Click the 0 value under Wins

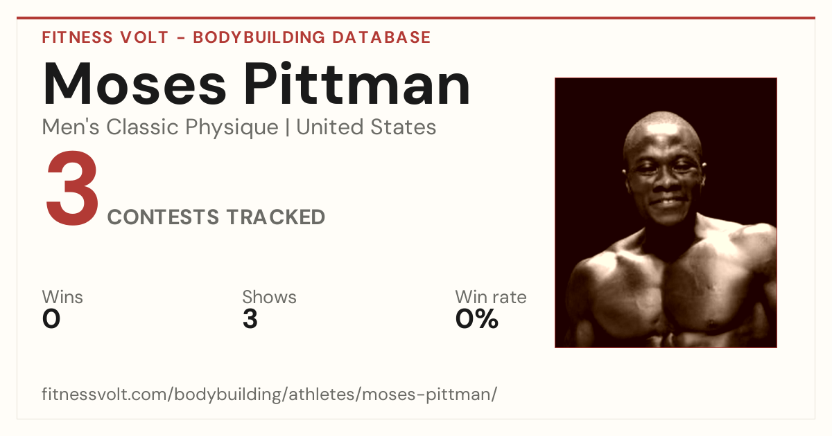tap(51, 319)
